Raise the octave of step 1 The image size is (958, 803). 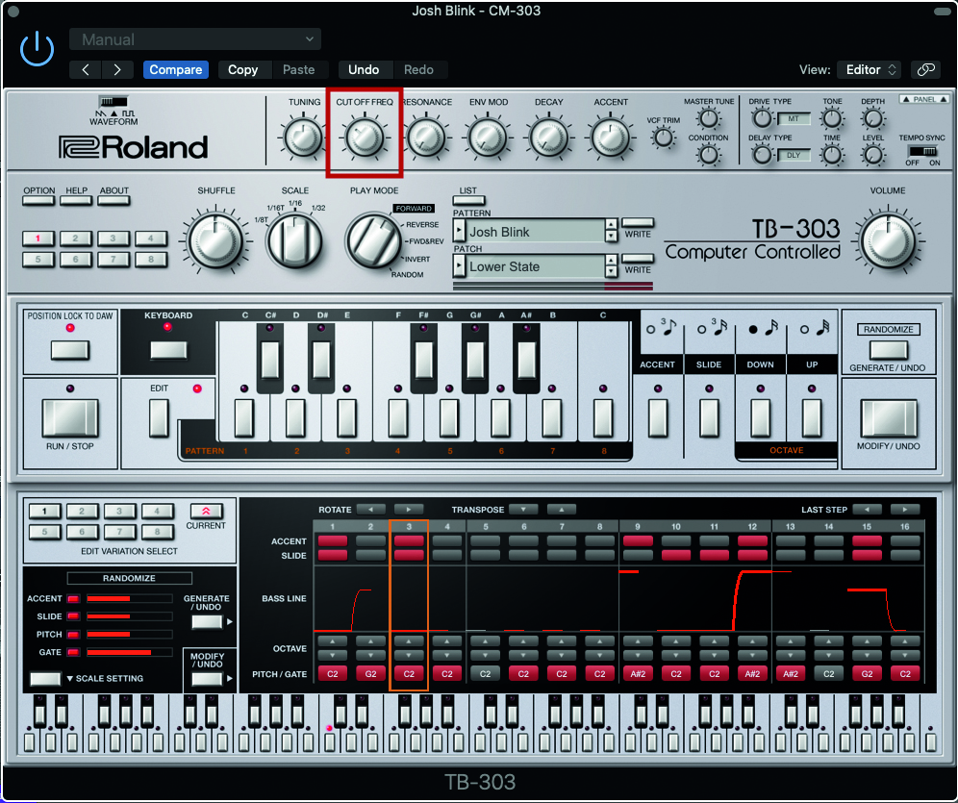[x=333, y=641]
